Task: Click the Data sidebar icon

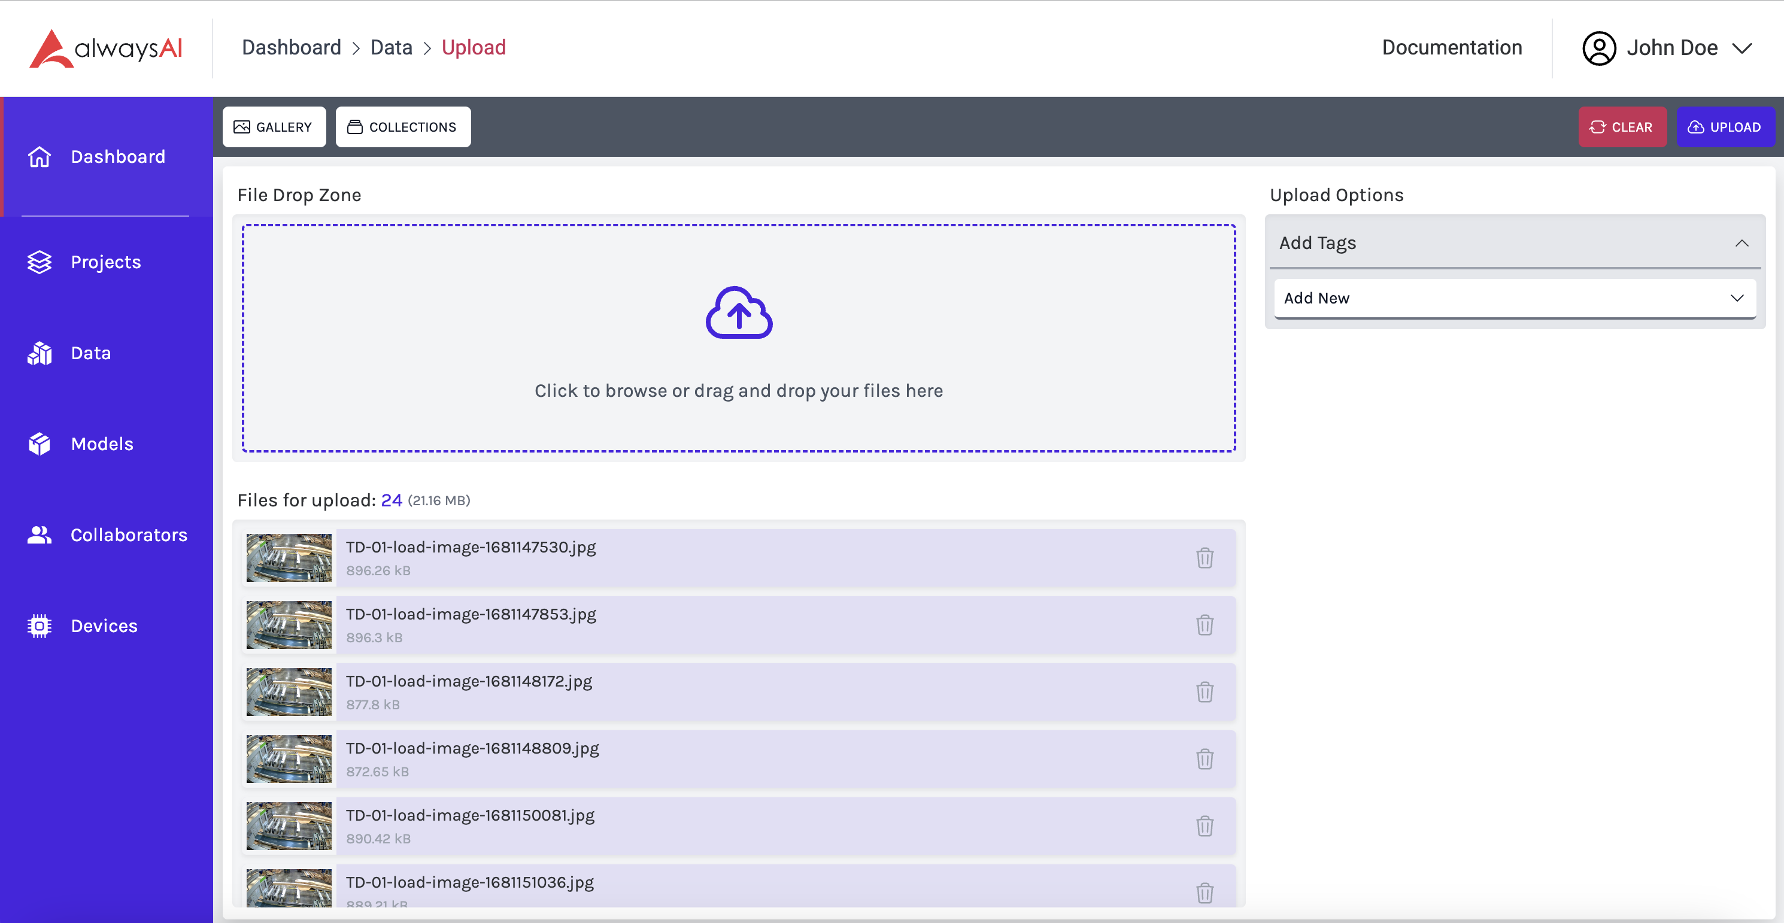Action: pyautogui.click(x=40, y=352)
